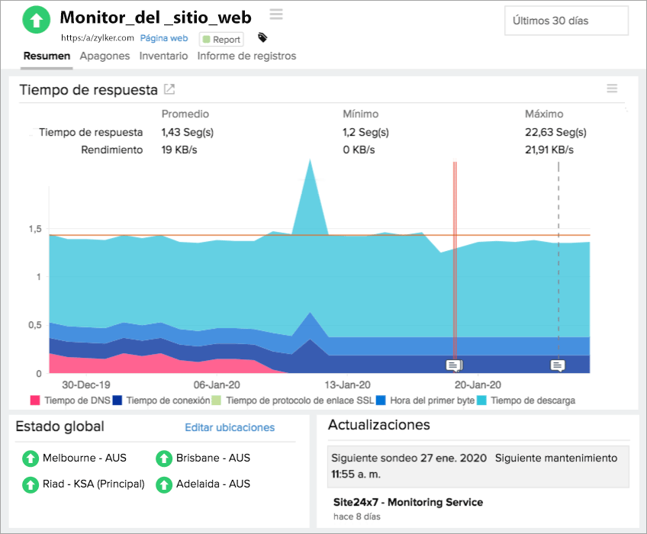Open the Página web link
The height and width of the screenshot is (534, 647).
coord(164,38)
